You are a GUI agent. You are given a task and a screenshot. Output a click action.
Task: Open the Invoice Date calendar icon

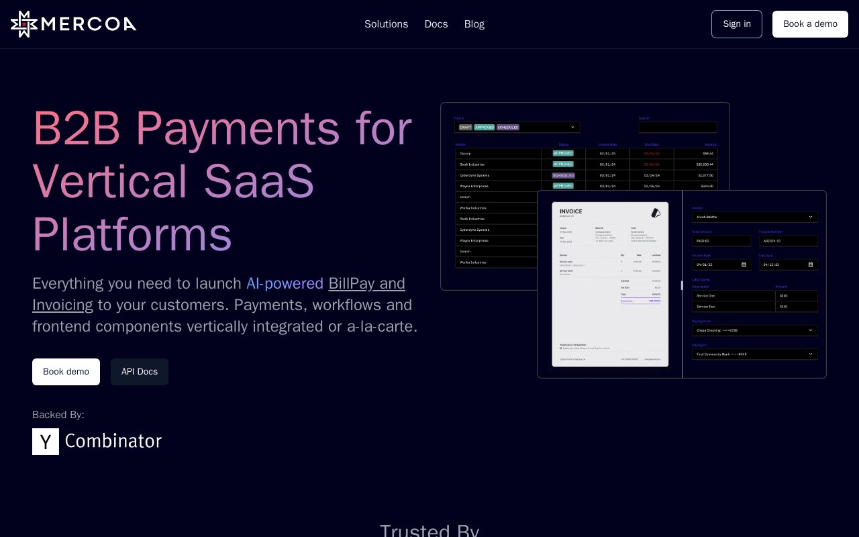744,264
